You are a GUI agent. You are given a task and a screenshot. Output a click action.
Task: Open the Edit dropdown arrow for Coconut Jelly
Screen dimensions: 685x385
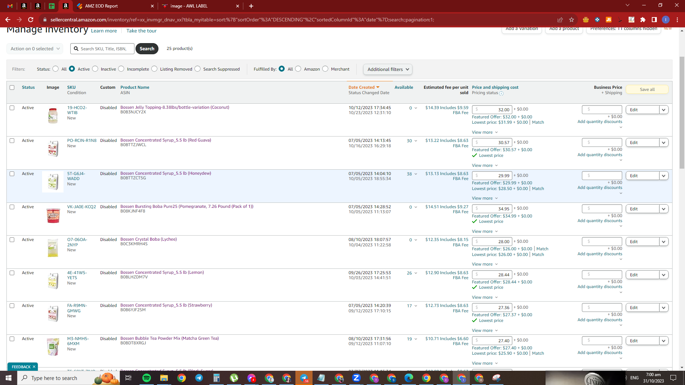[664, 110]
